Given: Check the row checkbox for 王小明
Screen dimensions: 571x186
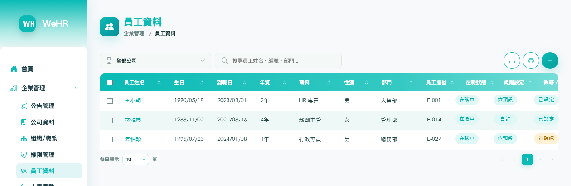Looking at the screenshot, I should tap(110, 101).
